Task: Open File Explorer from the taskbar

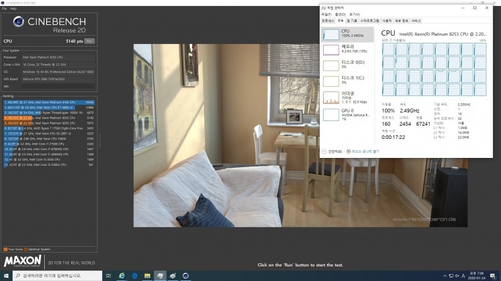Action: click(147, 276)
